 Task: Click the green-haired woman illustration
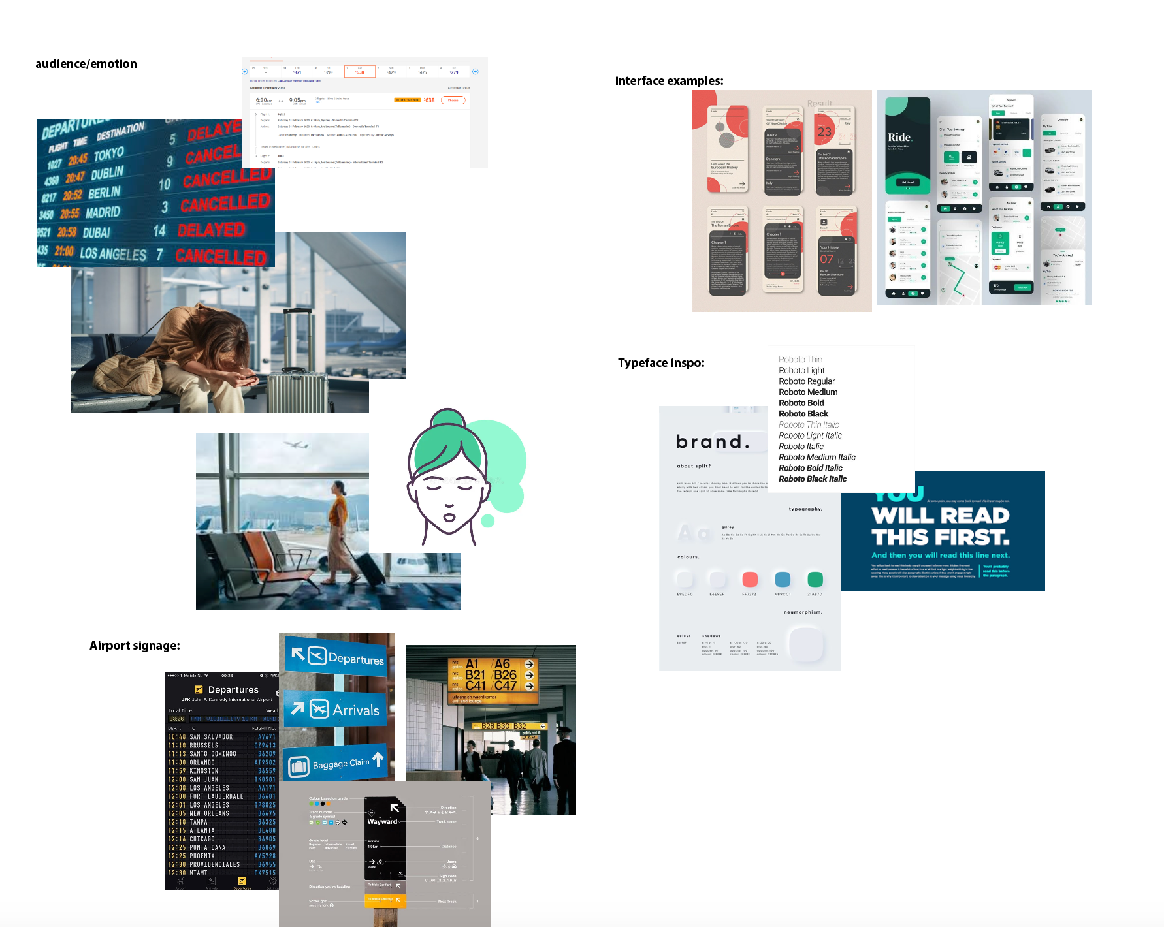467,477
